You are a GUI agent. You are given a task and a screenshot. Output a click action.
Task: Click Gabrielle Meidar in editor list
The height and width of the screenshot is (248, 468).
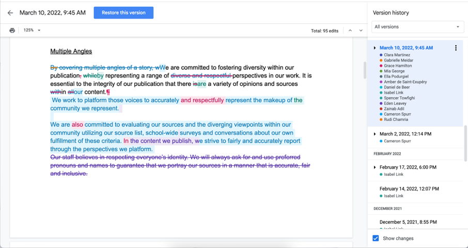[398, 60]
